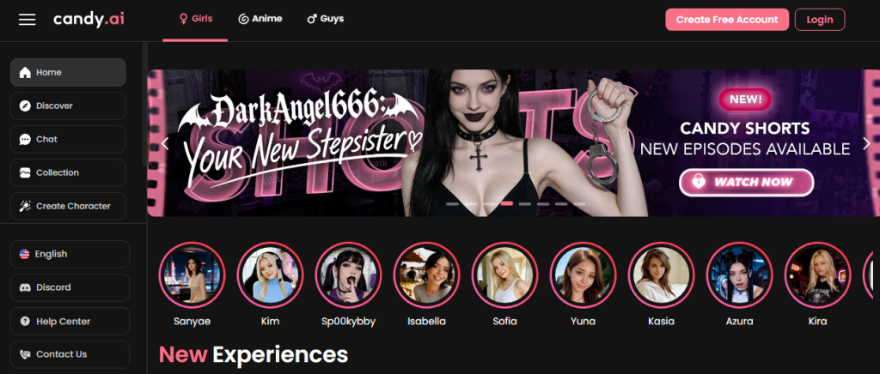Open Kira's profile avatar
This screenshot has height=374, width=880.
(x=818, y=274)
